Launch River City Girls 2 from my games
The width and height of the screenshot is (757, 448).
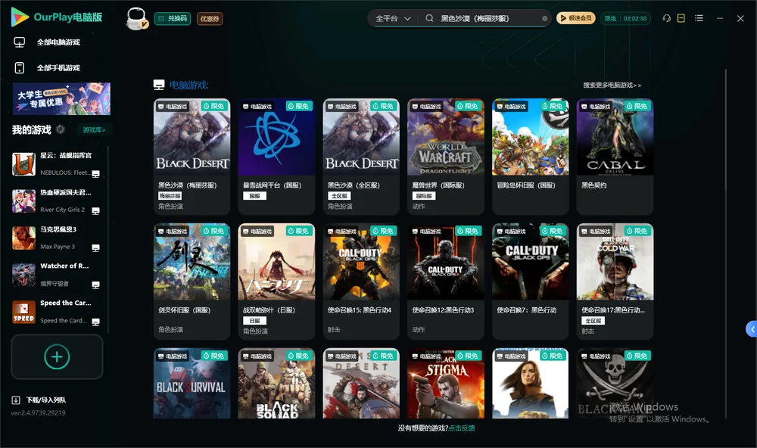point(57,201)
